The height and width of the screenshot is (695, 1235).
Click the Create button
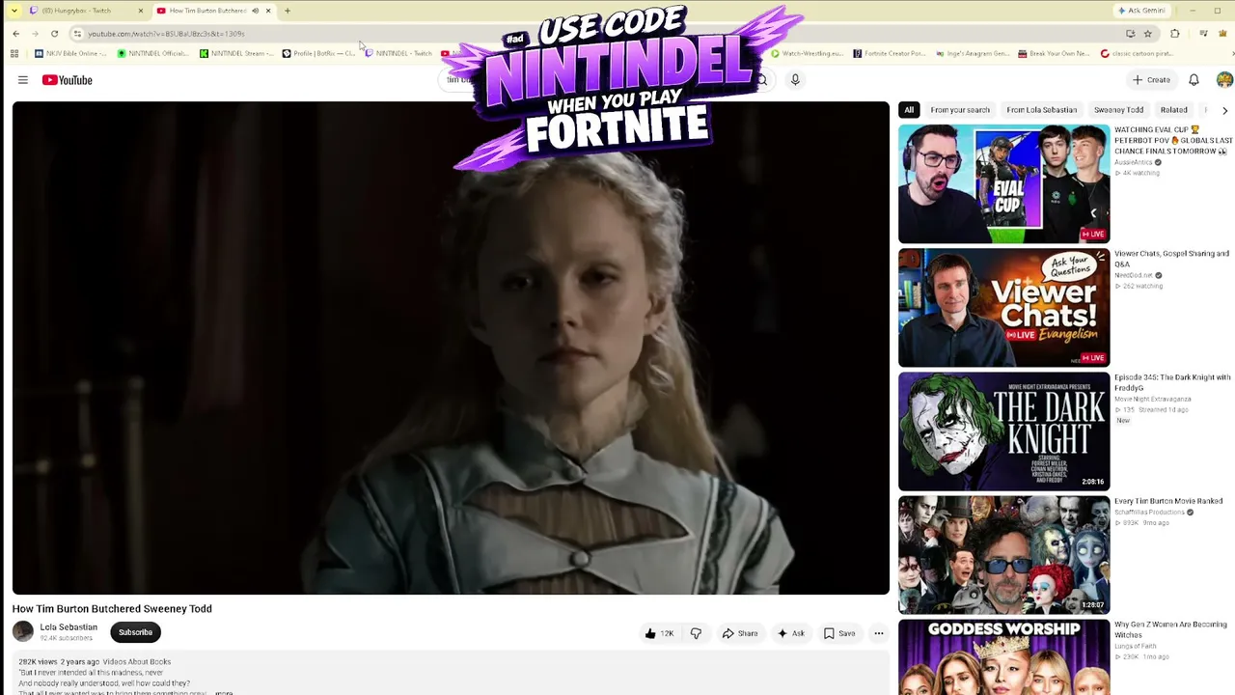(1151, 80)
